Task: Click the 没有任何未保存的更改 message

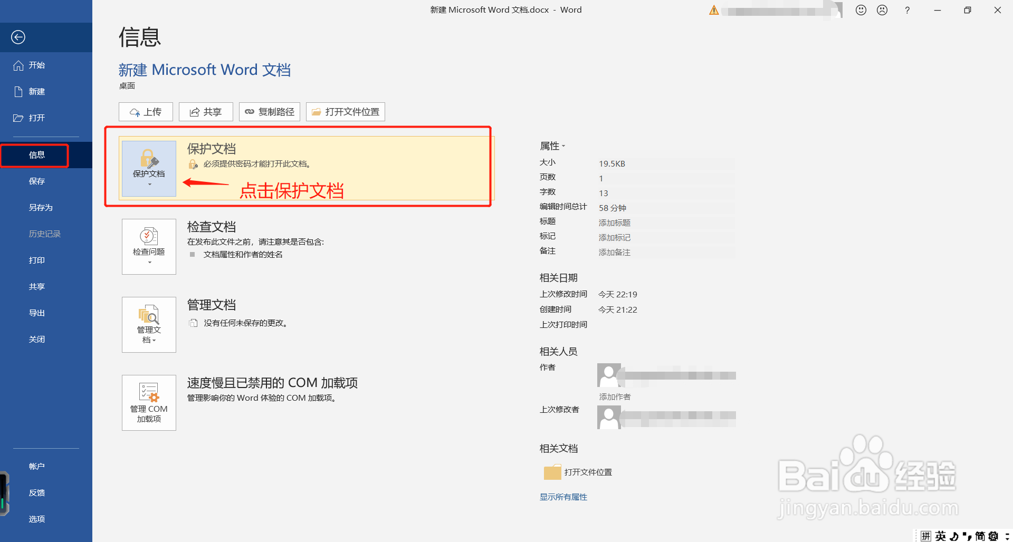Action: pyautogui.click(x=246, y=323)
